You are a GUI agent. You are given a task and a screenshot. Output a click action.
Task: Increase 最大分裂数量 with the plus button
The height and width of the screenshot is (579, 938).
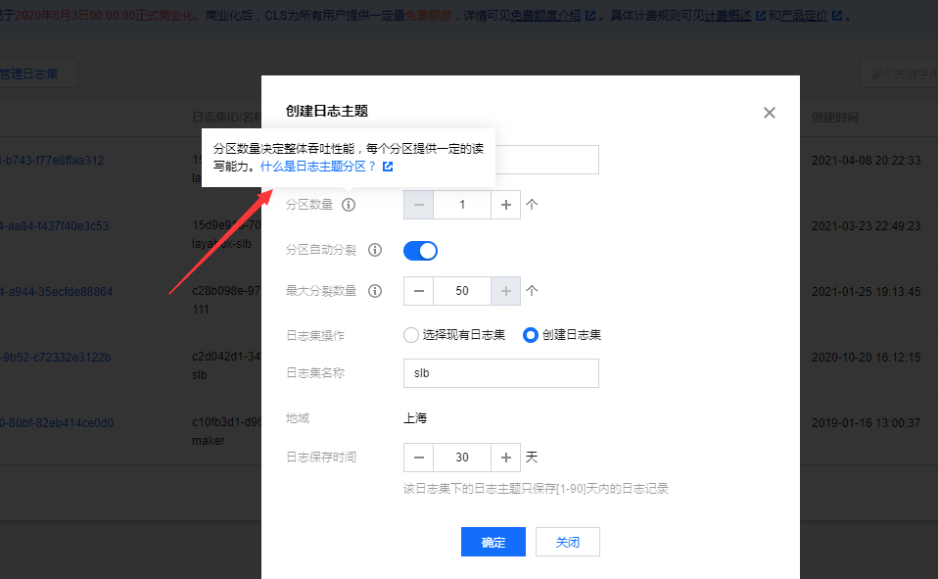[505, 291]
